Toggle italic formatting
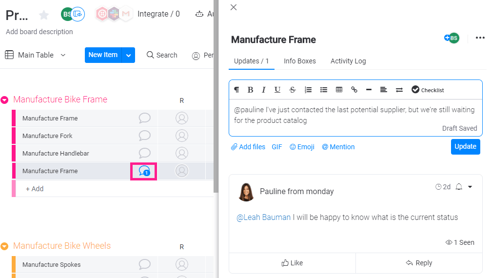Image resolution: width=491 pixels, height=278 pixels. tap(264, 90)
